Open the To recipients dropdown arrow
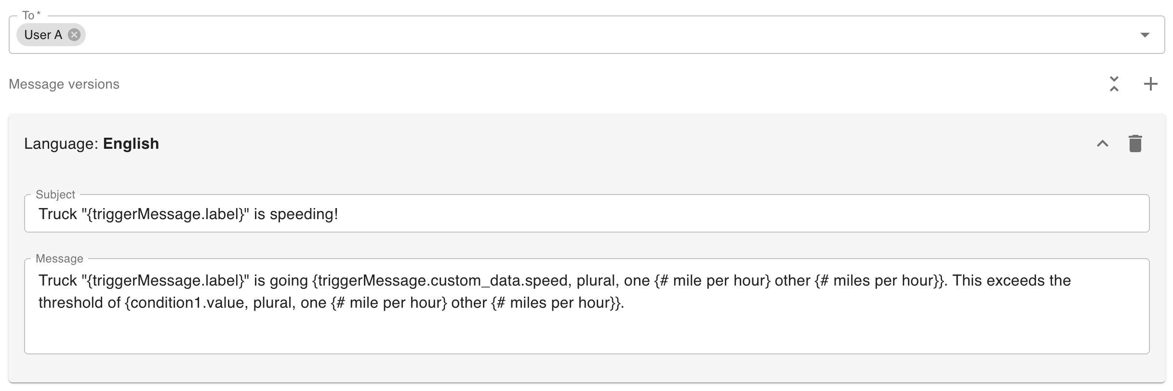The image size is (1173, 391). (1145, 35)
